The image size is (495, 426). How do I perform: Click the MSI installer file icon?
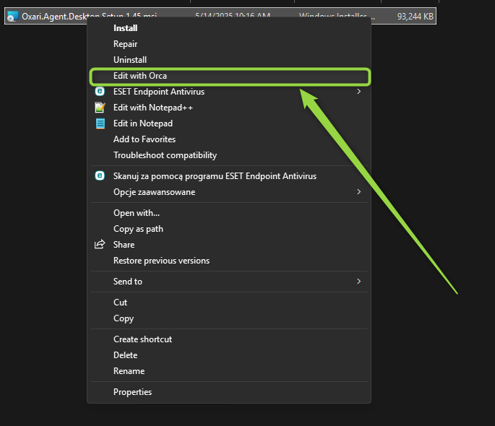click(12, 17)
